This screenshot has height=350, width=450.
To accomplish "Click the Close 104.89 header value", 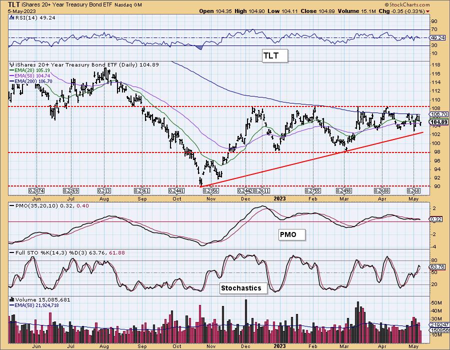I will (x=317, y=11).
